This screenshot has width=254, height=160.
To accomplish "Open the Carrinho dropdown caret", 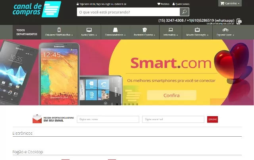I will [239, 4].
